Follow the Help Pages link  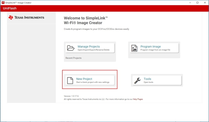point(138,99)
